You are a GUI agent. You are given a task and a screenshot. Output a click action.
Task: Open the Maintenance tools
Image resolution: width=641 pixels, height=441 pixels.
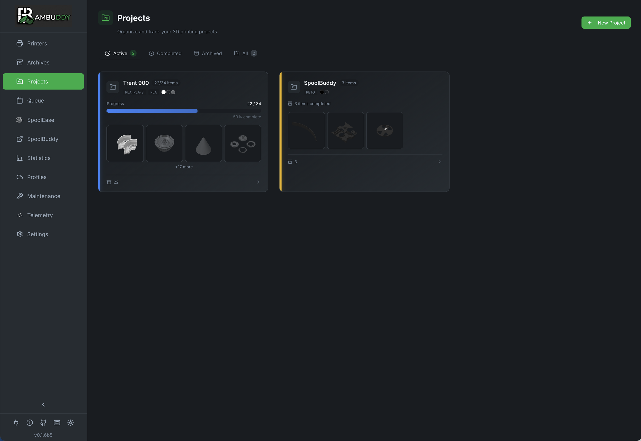point(44,196)
